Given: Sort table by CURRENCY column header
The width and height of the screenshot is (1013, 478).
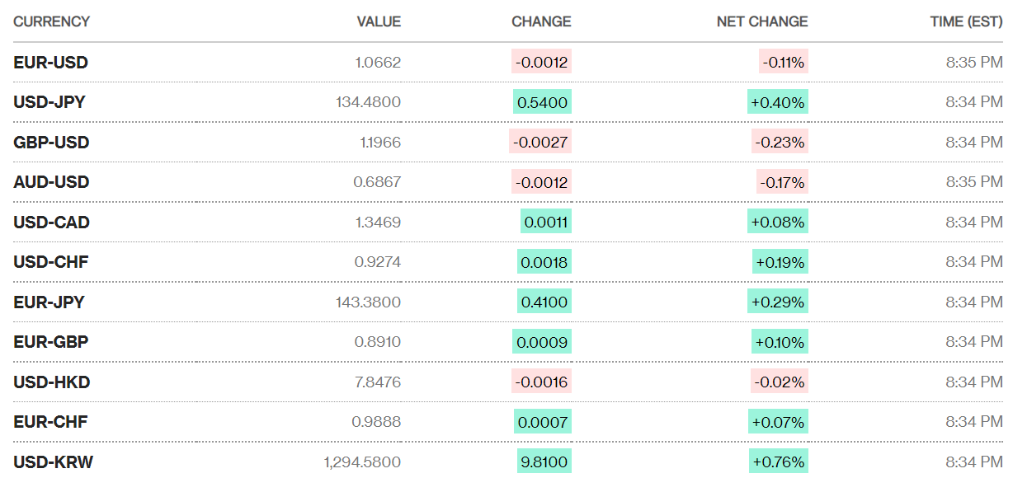Looking at the screenshot, I should (x=52, y=21).
